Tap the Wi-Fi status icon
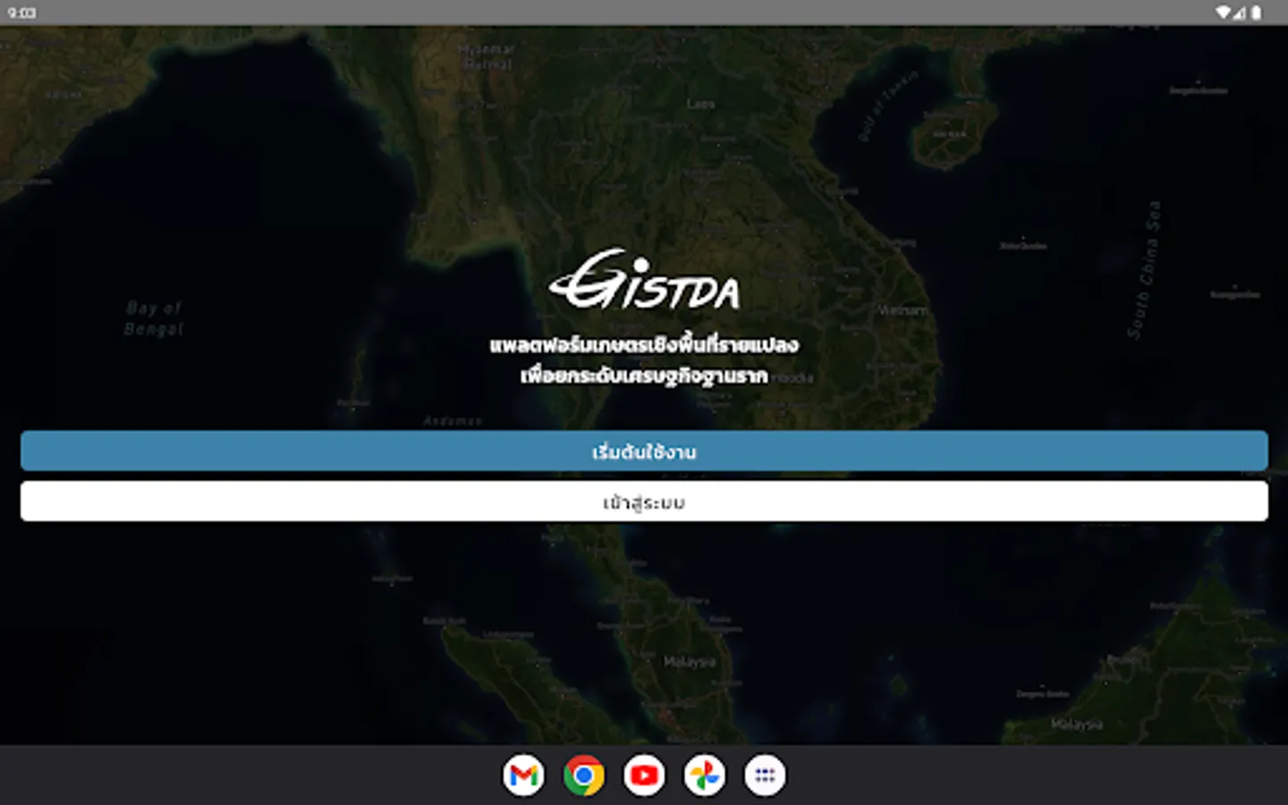The image size is (1288, 805). 1223,13
